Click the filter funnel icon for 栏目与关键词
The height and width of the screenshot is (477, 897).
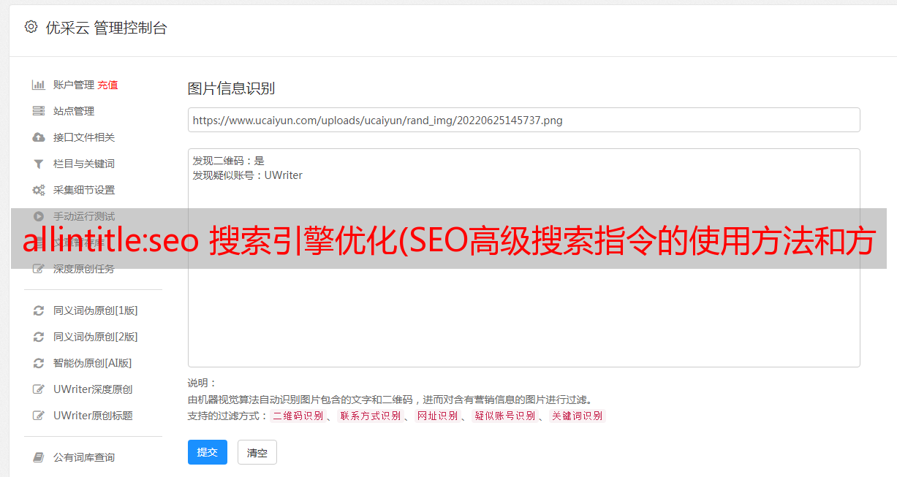[x=39, y=164]
